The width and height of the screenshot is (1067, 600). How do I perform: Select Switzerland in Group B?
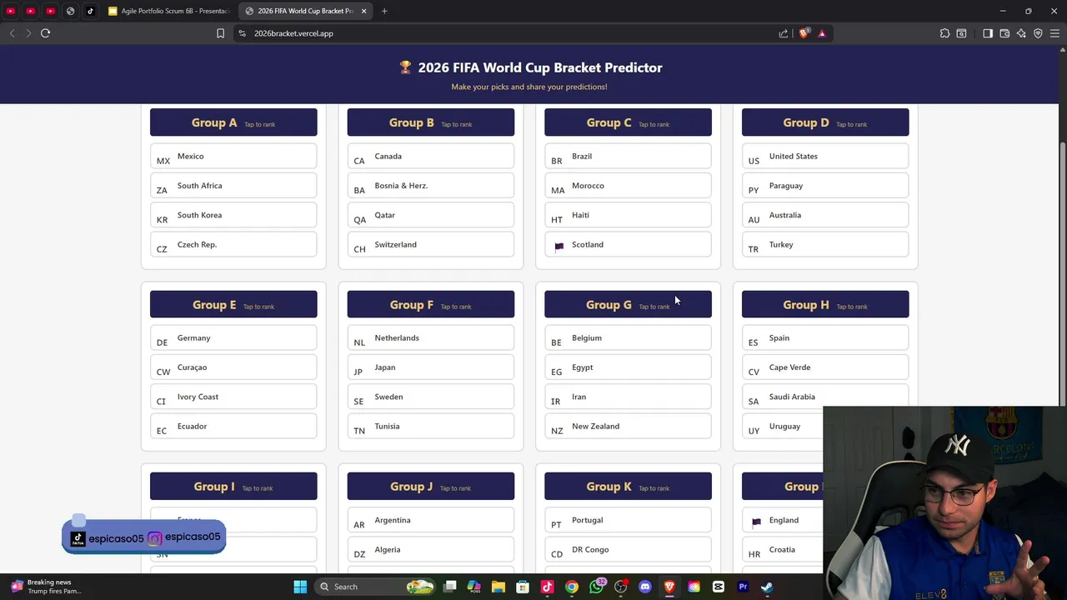click(x=431, y=244)
